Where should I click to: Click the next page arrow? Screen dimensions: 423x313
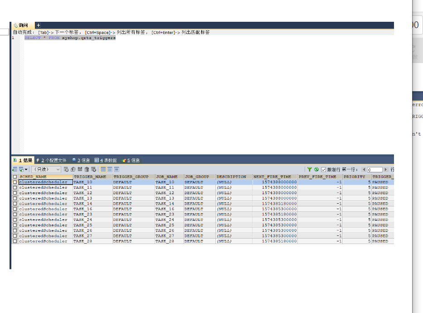[x=386, y=170]
